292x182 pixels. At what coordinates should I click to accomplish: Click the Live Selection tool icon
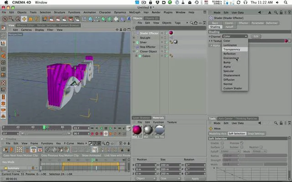coord(5,19)
